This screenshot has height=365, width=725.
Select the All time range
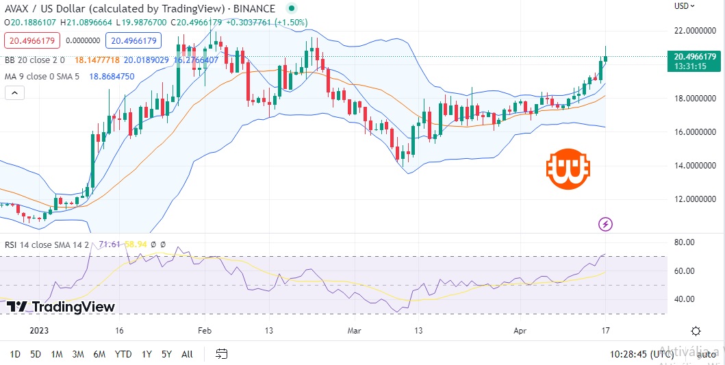click(187, 354)
